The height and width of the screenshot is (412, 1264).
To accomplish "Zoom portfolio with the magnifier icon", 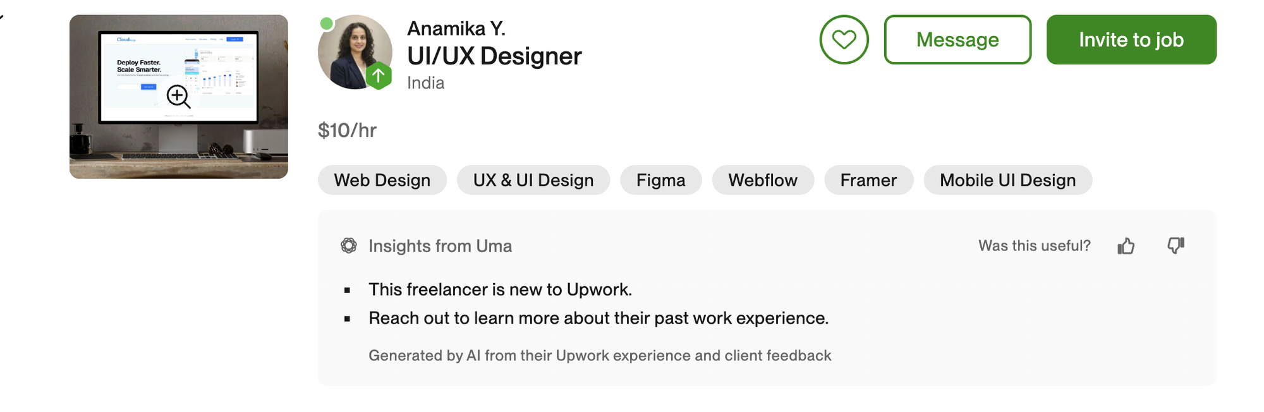I will point(178,97).
